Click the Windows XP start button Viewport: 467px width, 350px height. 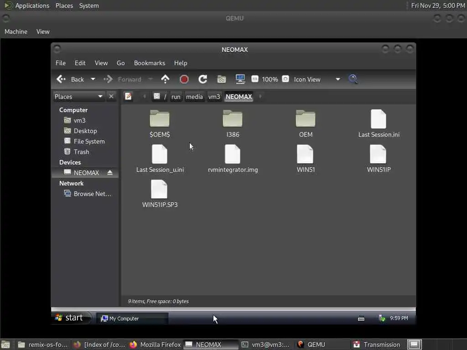(x=71, y=318)
